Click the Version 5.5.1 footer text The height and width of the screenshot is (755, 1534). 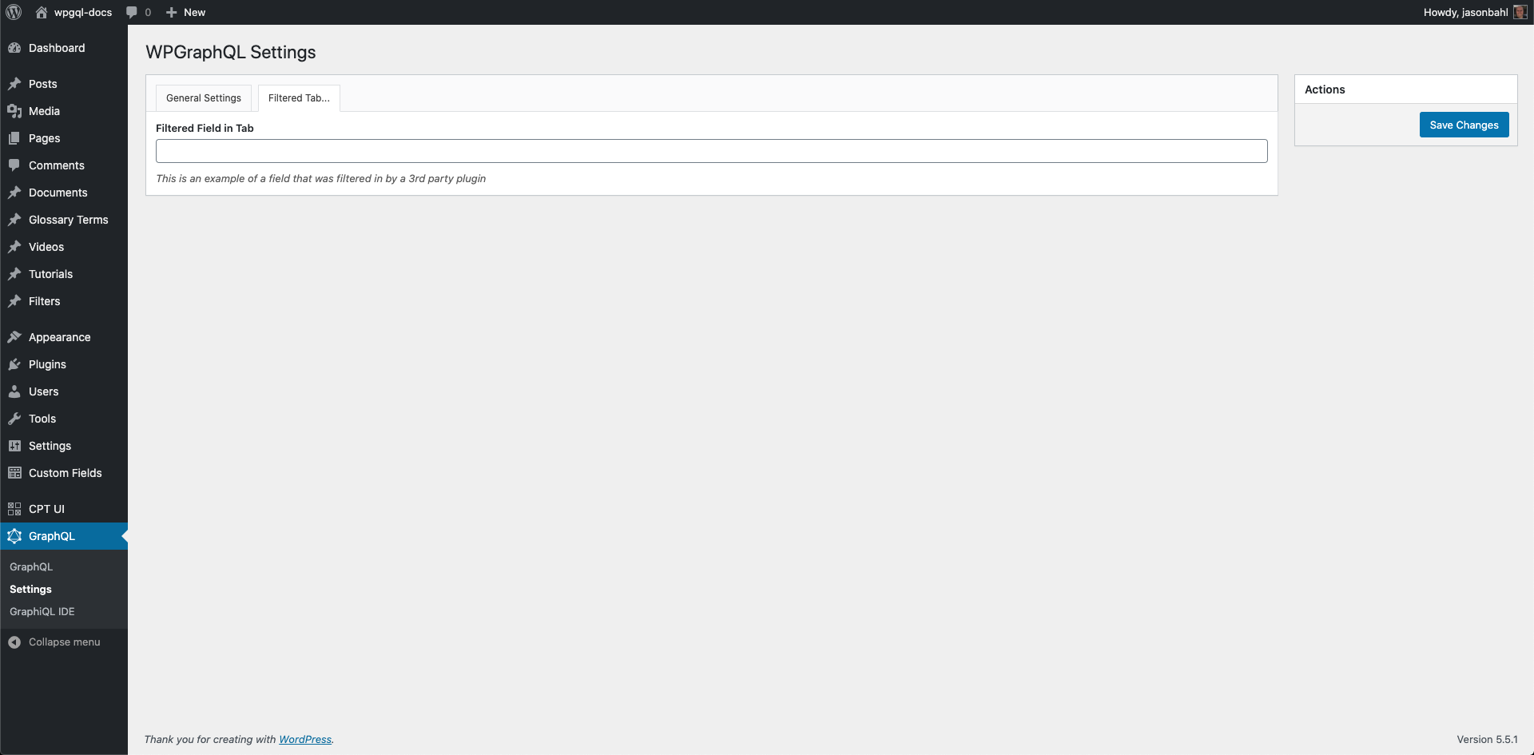coord(1487,739)
